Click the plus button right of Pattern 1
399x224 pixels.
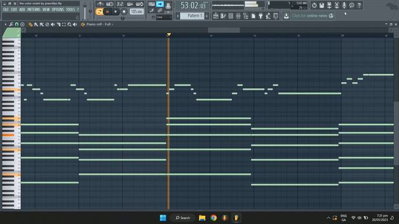[x=206, y=16]
